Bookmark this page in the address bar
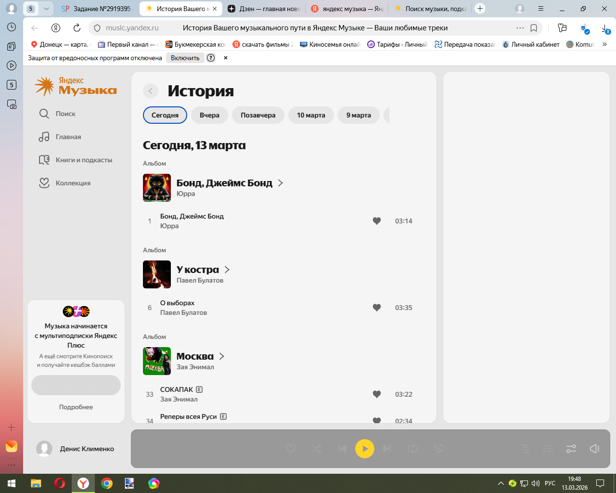This screenshot has height=493, width=616. pos(534,28)
